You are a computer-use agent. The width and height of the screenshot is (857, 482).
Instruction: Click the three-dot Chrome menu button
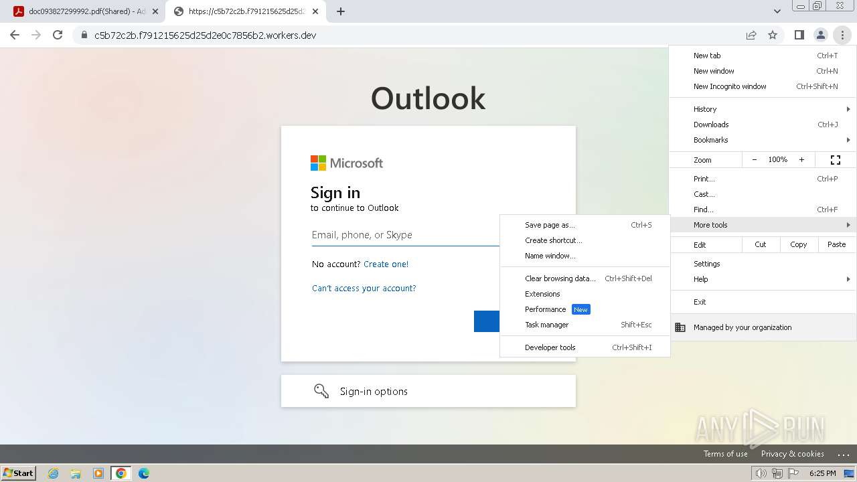(842, 35)
